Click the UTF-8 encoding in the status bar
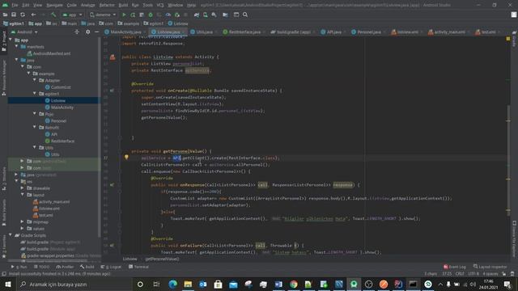This screenshot has height=291, width=518. tap(473, 274)
